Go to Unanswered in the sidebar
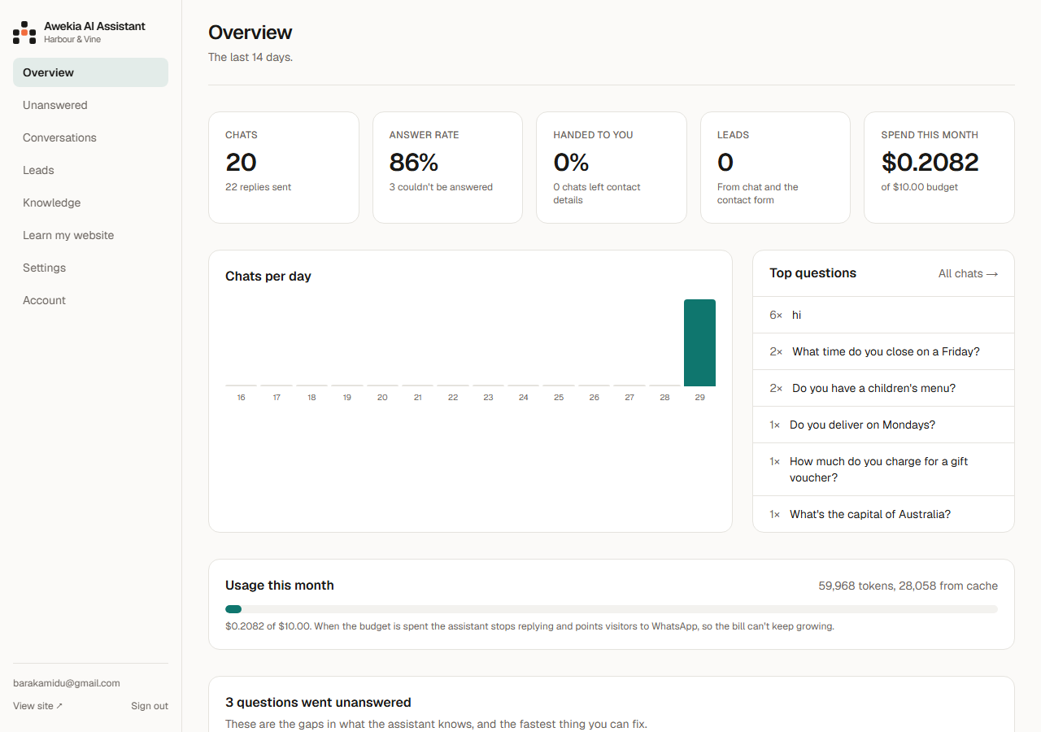The height and width of the screenshot is (732, 1041). click(90, 105)
